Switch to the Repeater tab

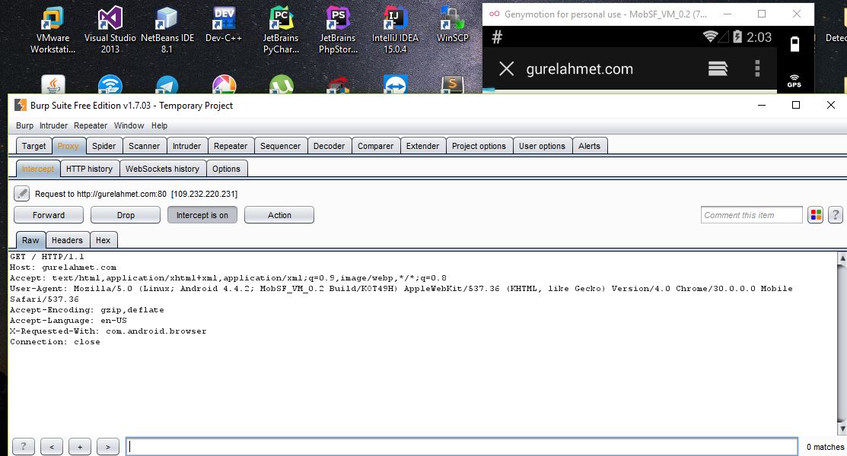(x=231, y=146)
